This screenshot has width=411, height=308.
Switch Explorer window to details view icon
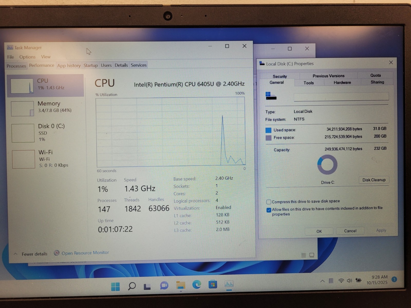coord(304,255)
